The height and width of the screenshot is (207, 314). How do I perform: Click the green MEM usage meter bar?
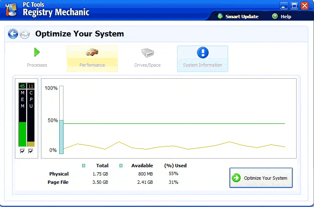[x=22, y=134]
